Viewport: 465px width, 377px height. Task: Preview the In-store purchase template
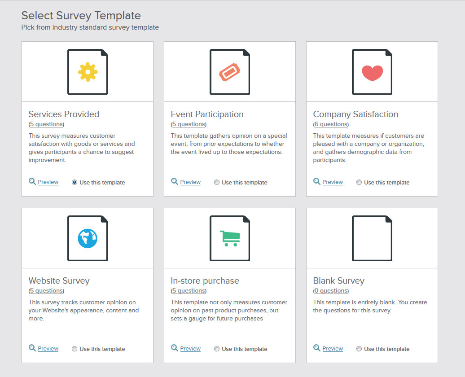pyautogui.click(x=190, y=349)
